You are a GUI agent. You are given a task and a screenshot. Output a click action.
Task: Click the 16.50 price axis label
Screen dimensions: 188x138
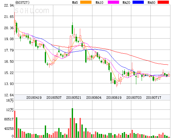click(9, 61)
